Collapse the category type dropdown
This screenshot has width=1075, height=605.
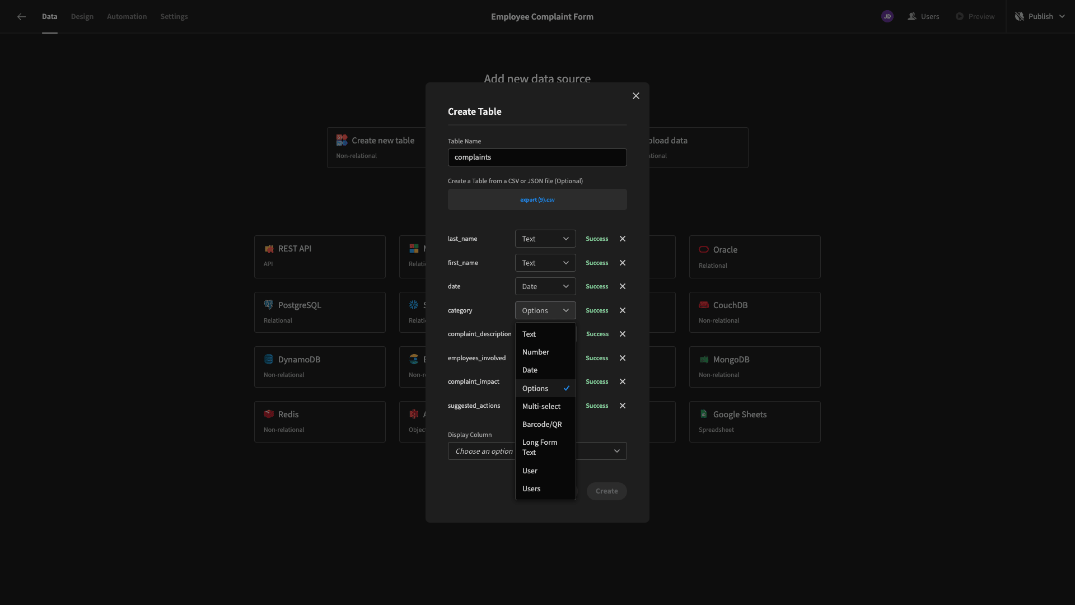(545, 310)
